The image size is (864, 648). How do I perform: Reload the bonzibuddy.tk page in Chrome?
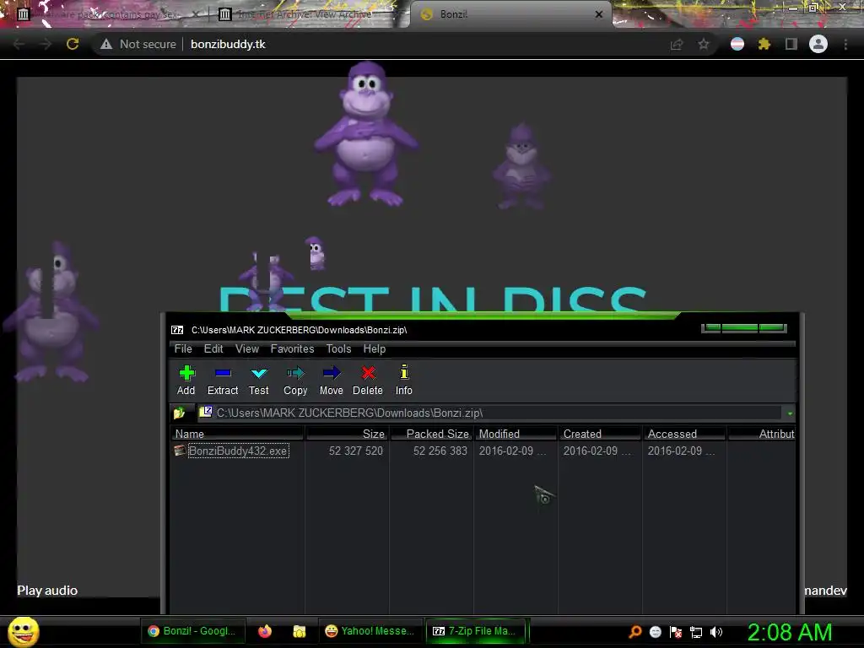point(73,44)
